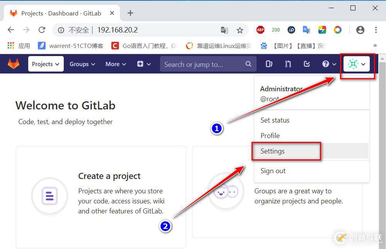The width and height of the screenshot is (386, 249).
Task: Close the GitLab browser tab
Action: 112,13
